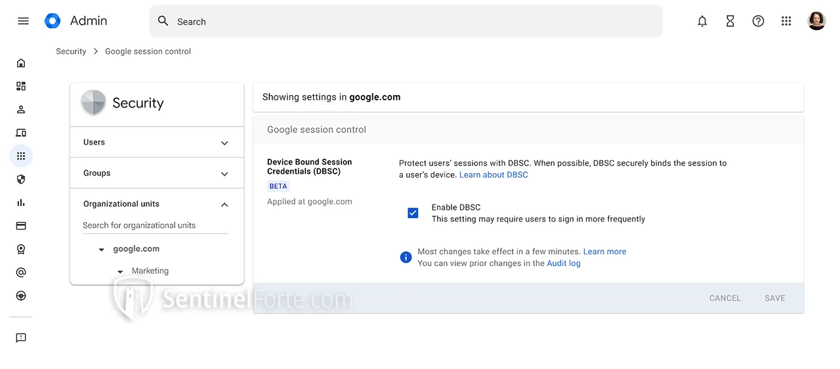The width and height of the screenshot is (840, 369).
Task: Select the google.com organizational unit
Action: tap(136, 249)
